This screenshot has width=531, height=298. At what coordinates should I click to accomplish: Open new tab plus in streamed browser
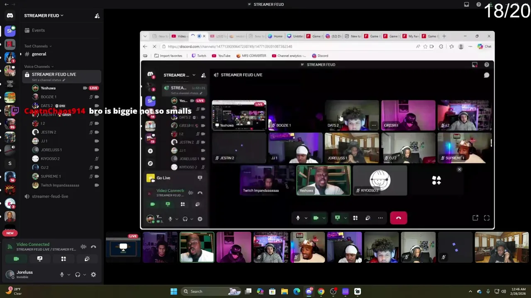[x=444, y=36]
